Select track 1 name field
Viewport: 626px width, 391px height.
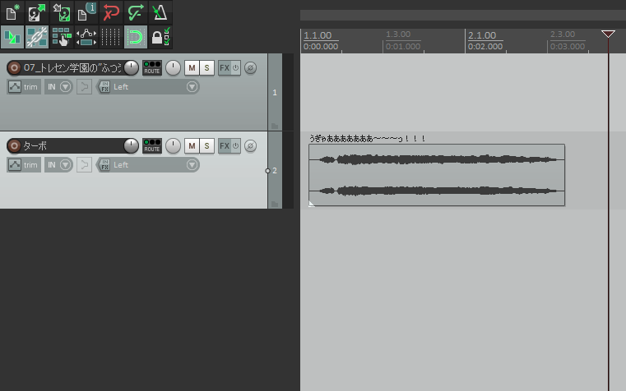[72, 67]
